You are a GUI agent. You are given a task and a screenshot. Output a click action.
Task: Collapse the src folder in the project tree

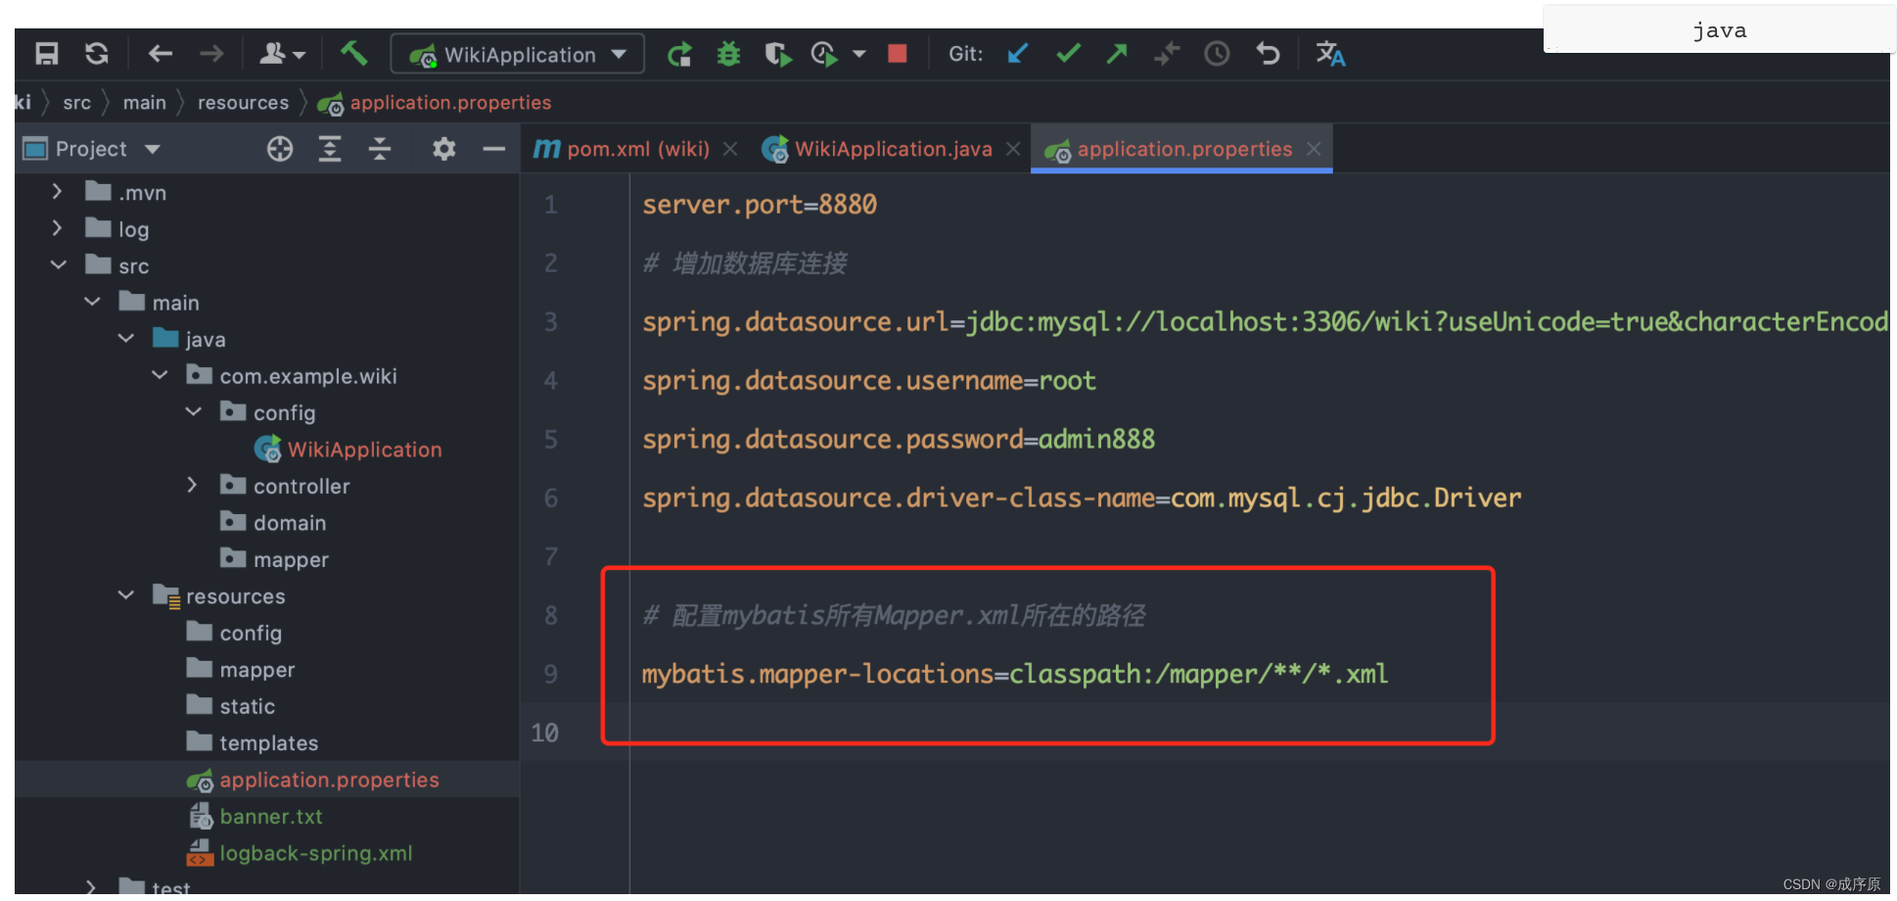[58, 264]
